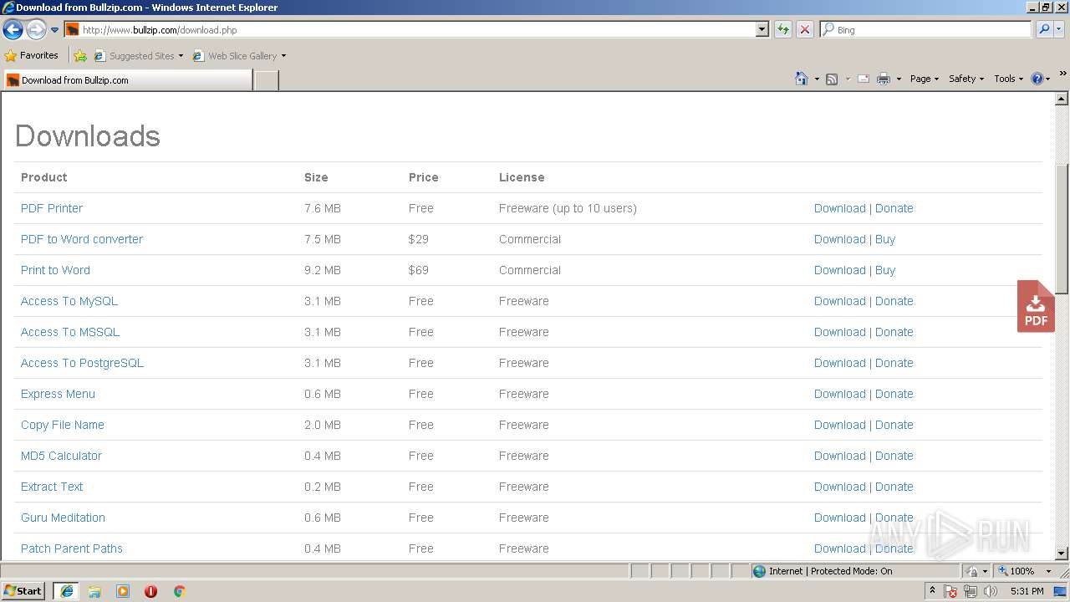
Task: Click the Favorites Bar overflow chevron
Action: tap(1062, 74)
